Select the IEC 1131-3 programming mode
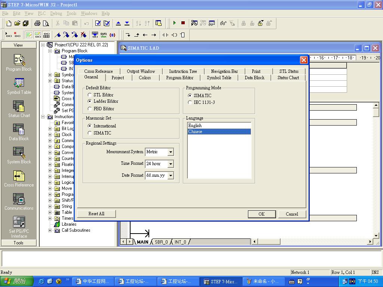This screenshot has width=383, height=287. (190, 102)
